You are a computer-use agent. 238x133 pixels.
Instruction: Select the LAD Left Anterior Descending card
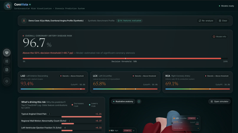53,82
